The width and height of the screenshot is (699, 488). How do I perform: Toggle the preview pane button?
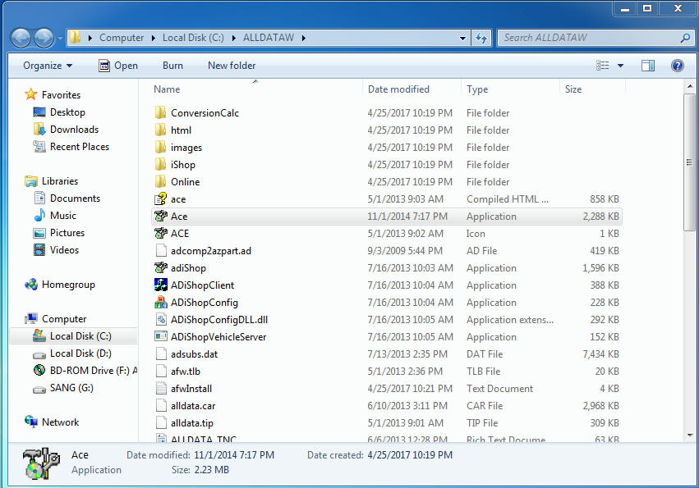(x=648, y=66)
